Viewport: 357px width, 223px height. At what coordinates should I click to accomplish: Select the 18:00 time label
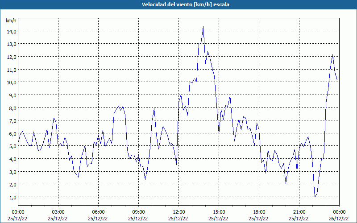259,212
